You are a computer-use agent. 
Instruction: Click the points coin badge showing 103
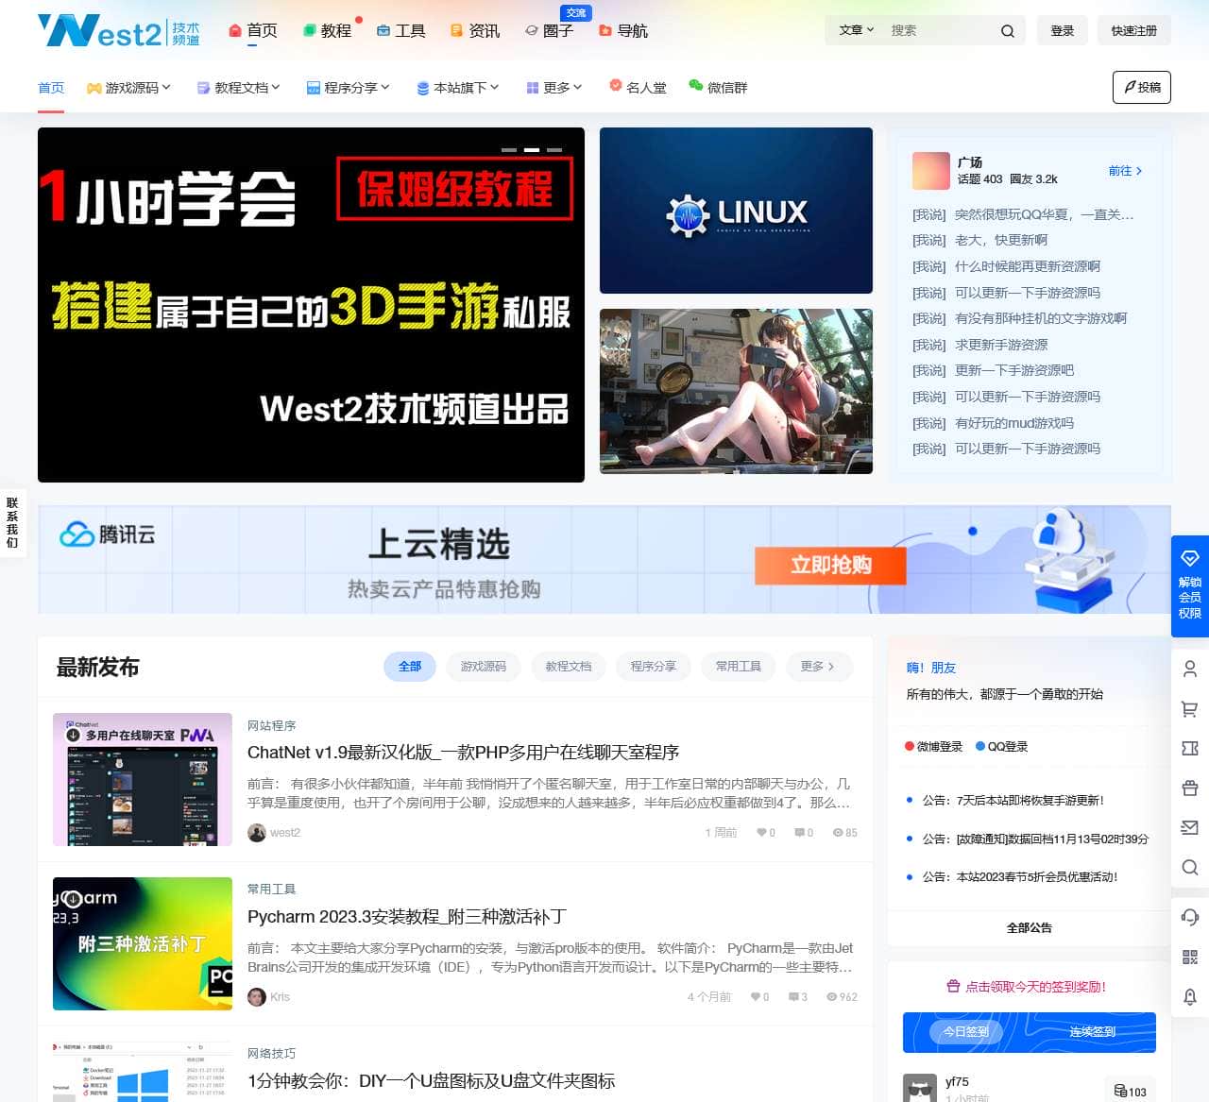click(x=1130, y=1092)
